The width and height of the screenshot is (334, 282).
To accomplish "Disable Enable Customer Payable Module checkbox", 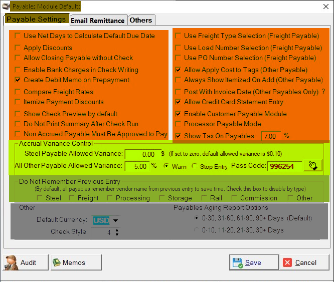I will click(178, 114).
